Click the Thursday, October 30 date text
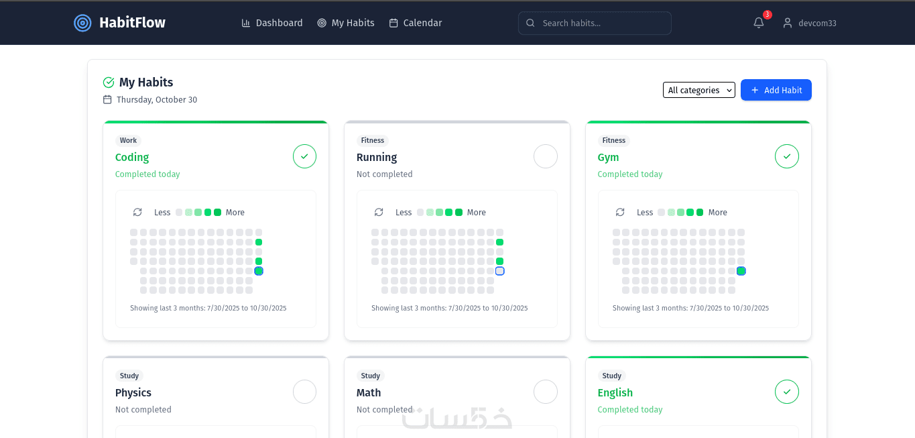The height and width of the screenshot is (438, 915). pyautogui.click(x=157, y=99)
